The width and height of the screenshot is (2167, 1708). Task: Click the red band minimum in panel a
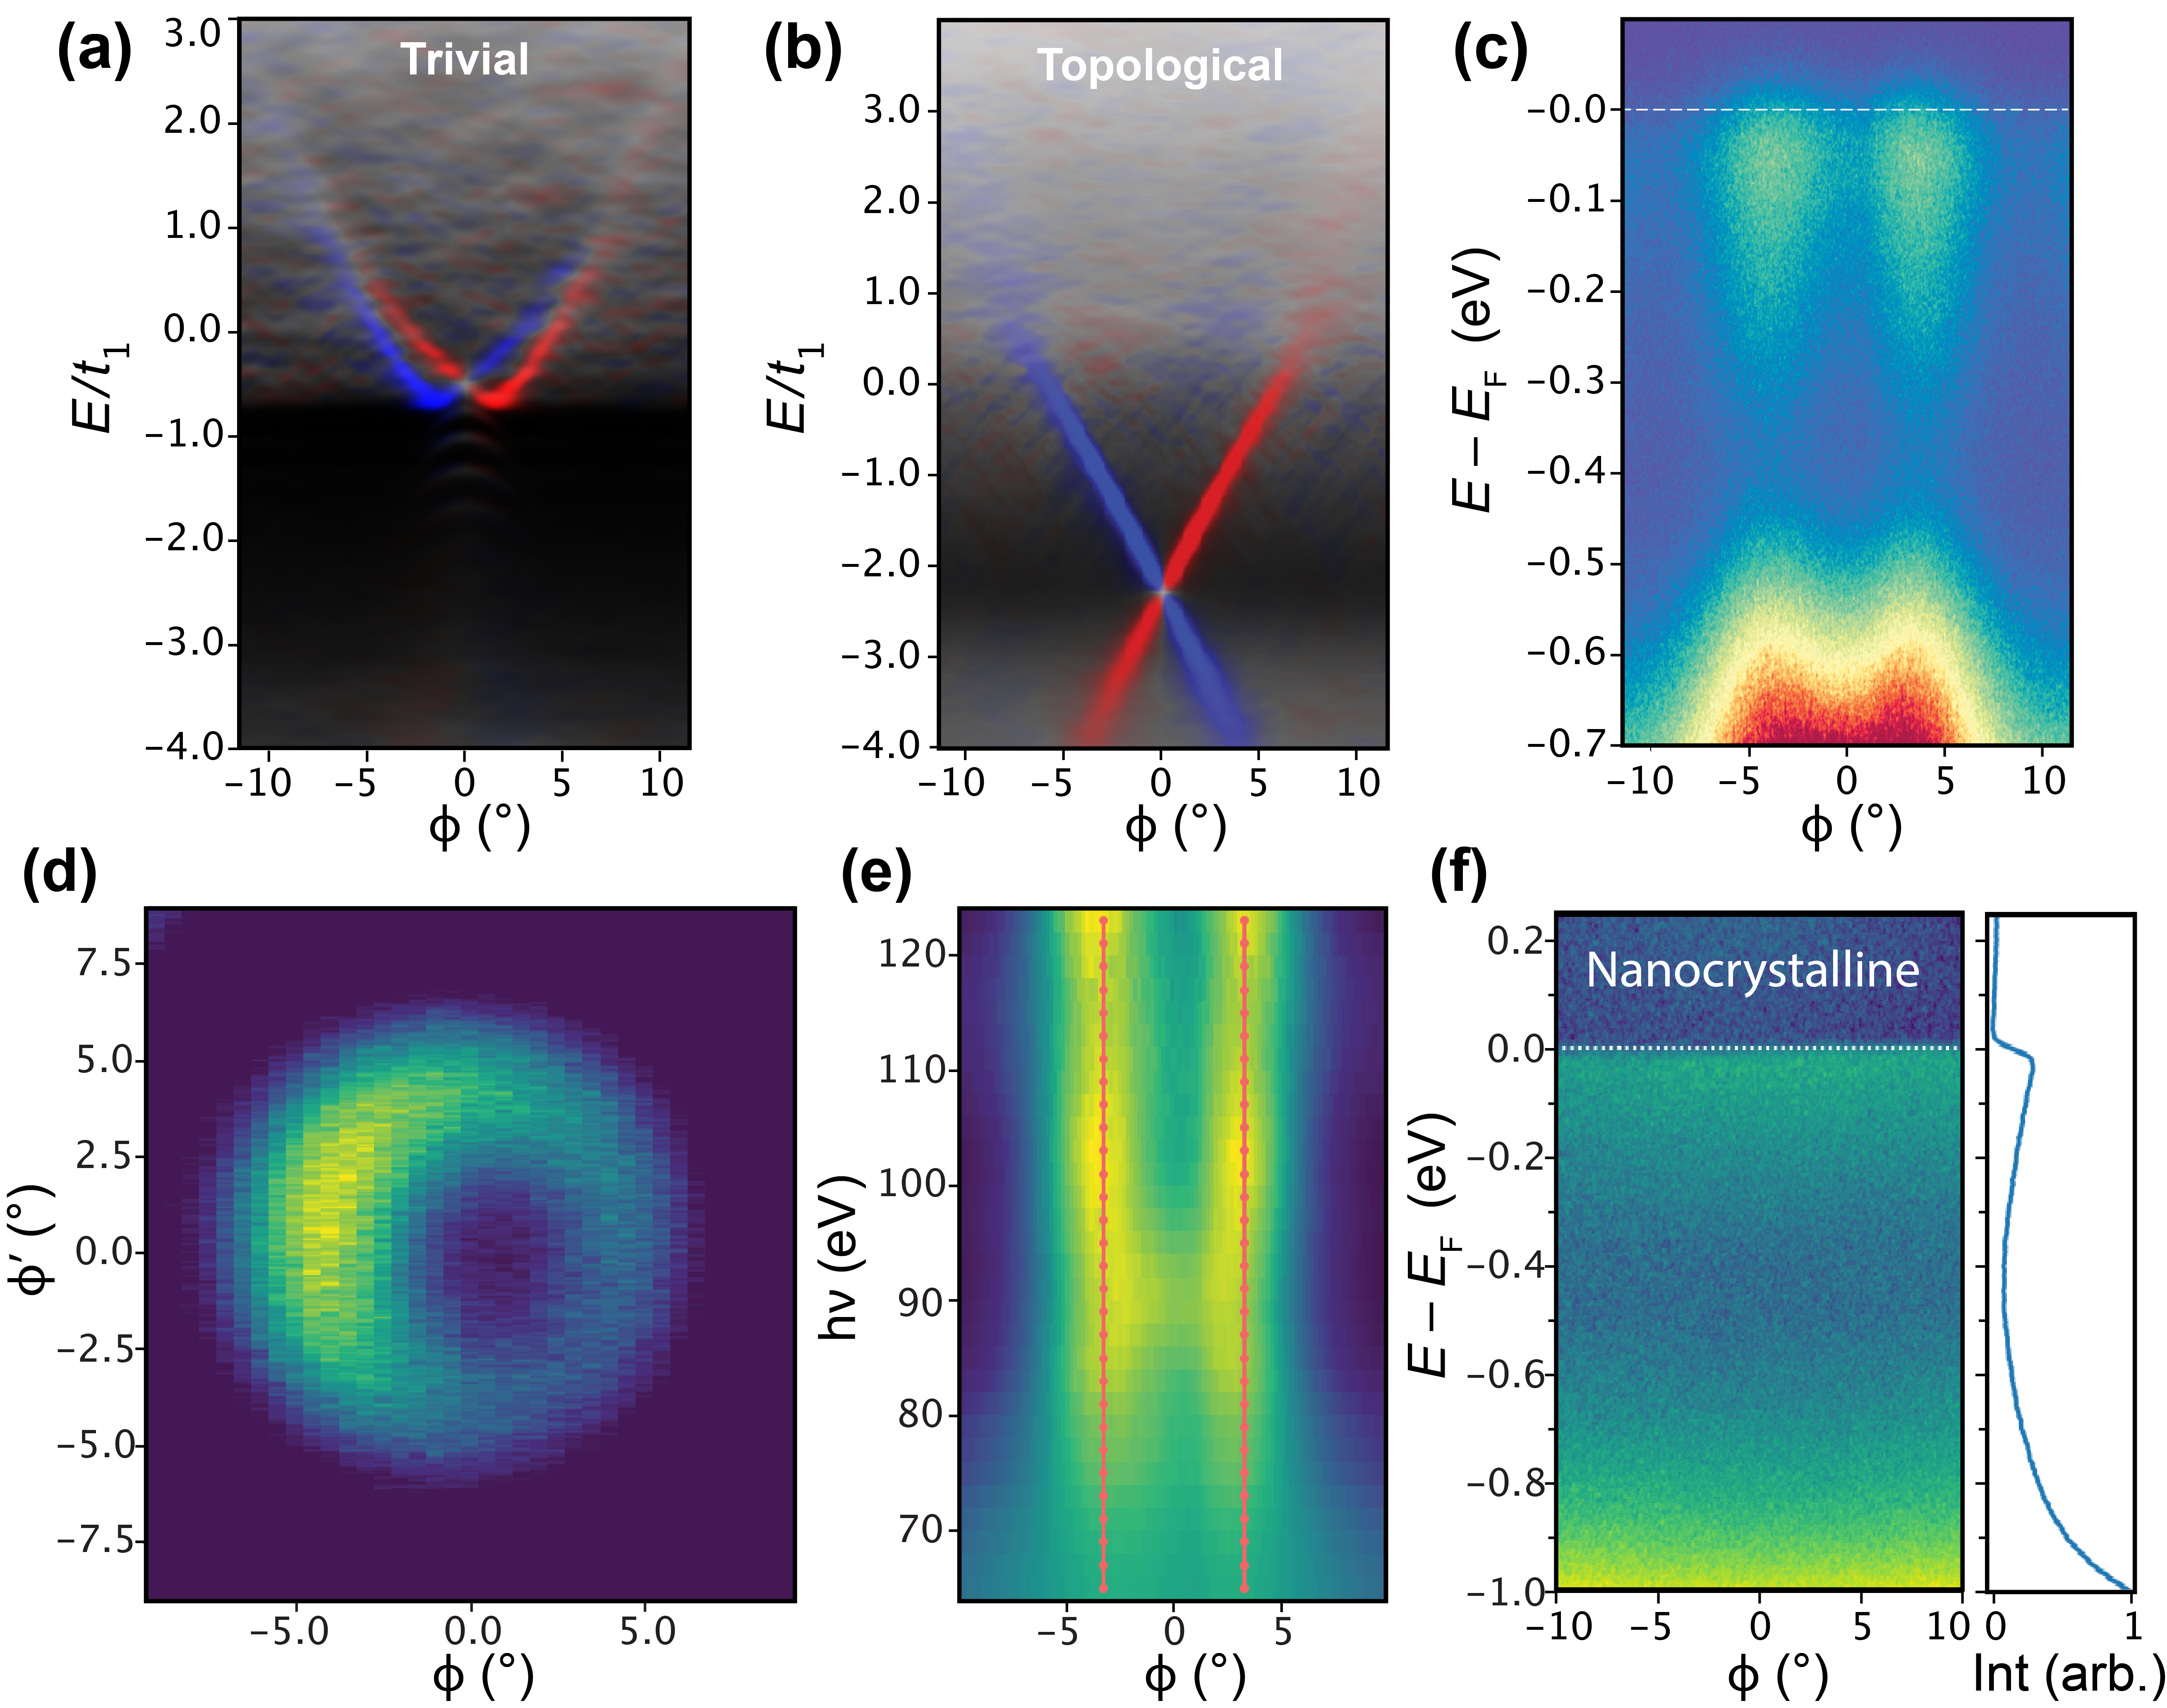click(497, 400)
